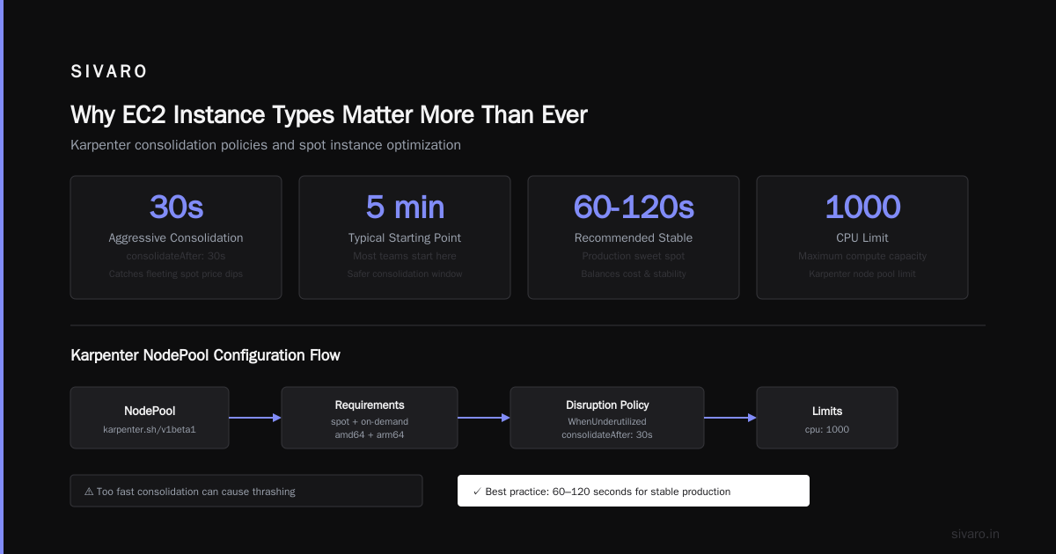Image resolution: width=1056 pixels, height=554 pixels.
Task: Select 'Karpenter NodePool Configuration Flow' heading
Action: coord(205,355)
